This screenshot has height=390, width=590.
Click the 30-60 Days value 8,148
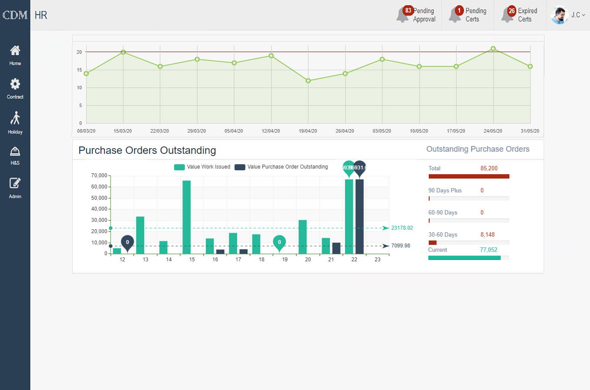pyautogui.click(x=487, y=235)
